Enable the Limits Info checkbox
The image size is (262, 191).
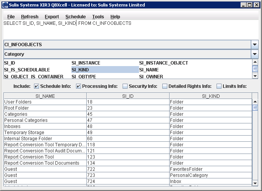(219, 86)
